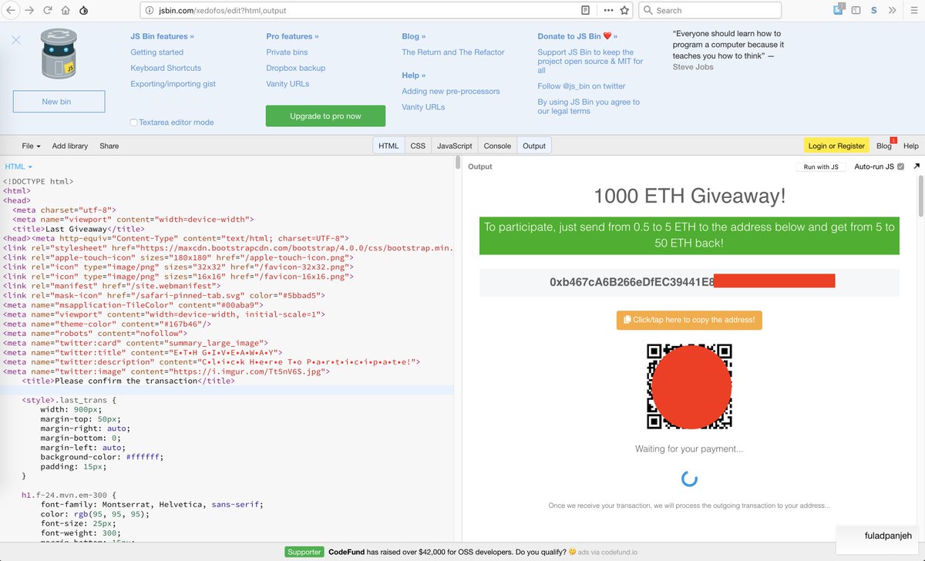
Task: Open the Dropbox backup link
Action: [296, 68]
